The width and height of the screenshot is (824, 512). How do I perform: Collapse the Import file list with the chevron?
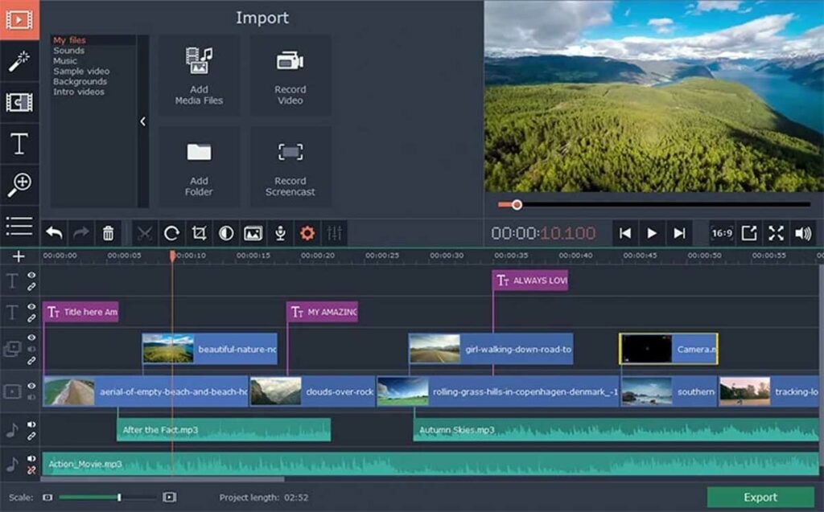click(143, 121)
